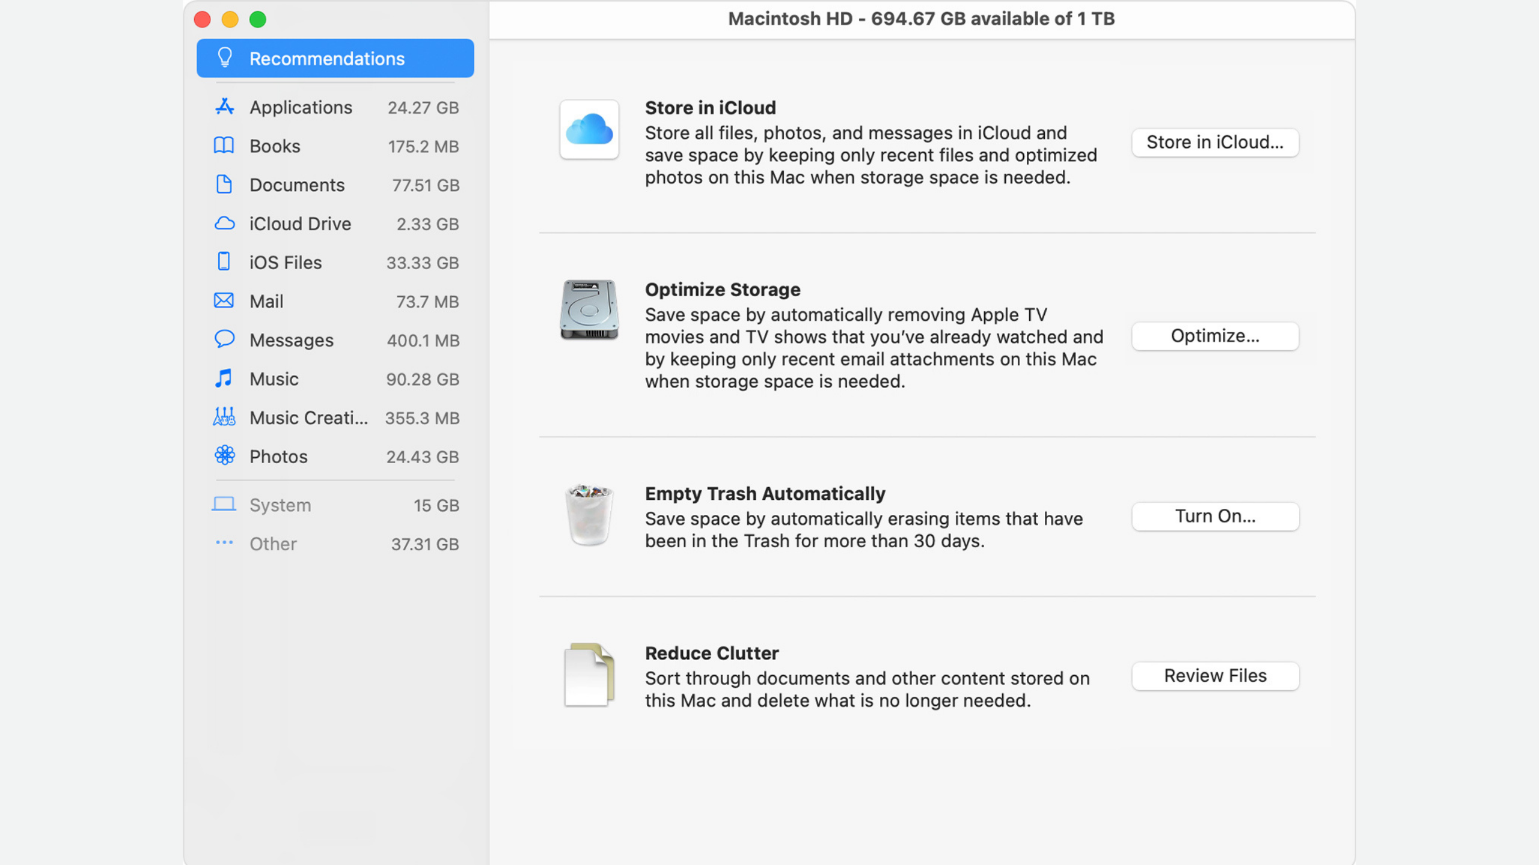This screenshot has width=1539, height=865.
Task: Select the Recommendations sidebar item
Action: [335, 58]
